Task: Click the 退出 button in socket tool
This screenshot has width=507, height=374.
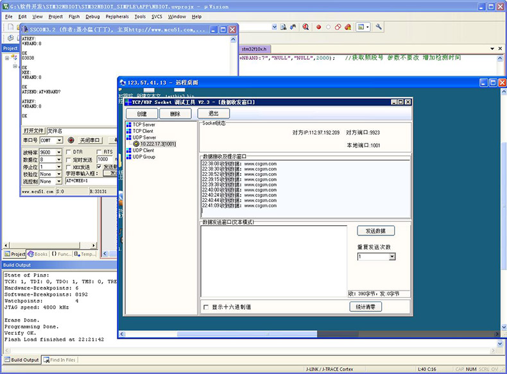Action: point(214,114)
